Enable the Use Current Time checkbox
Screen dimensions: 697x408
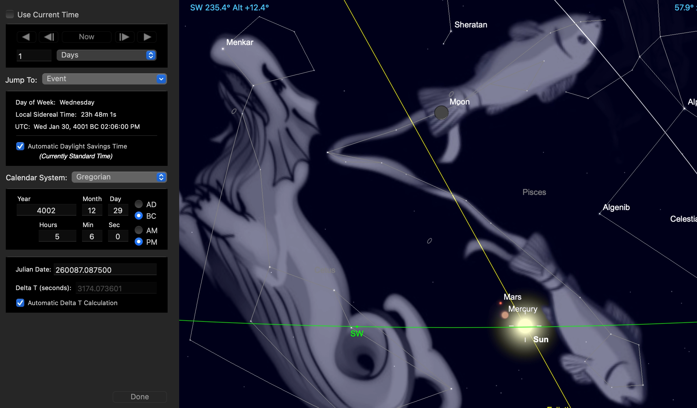pyautogui.click(x=10, y=14)
